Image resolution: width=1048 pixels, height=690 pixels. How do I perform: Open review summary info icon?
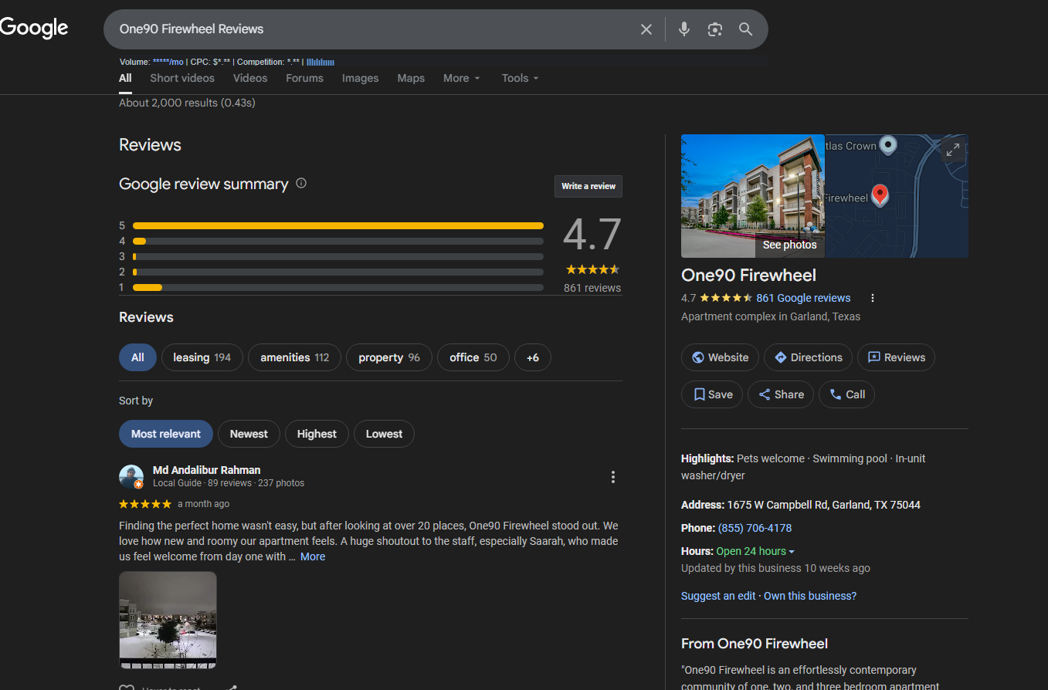pyautogui.click(x=301, y=184)
